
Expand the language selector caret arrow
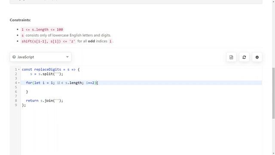[67, 57]
